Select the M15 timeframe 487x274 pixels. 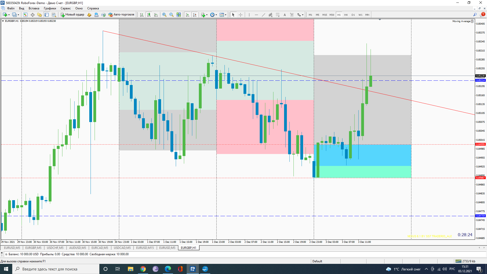tap(325, 15)
